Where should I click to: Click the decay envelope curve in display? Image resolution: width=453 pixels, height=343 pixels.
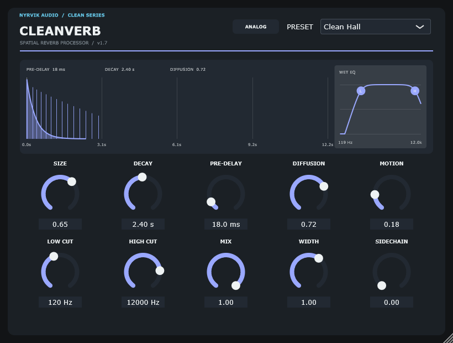(x=40, y=127)
